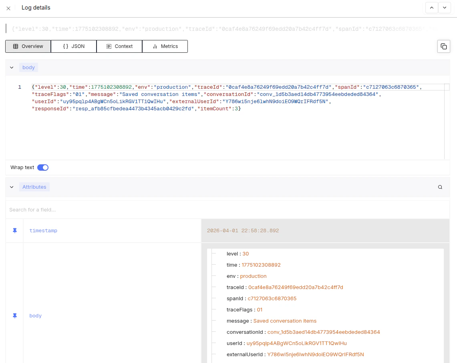
Task: Click line number 1 in body editor
Action: [x=20, y=87]
